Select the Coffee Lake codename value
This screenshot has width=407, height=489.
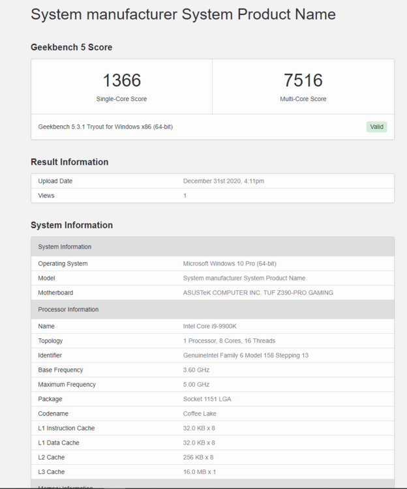tap(200, 413)
